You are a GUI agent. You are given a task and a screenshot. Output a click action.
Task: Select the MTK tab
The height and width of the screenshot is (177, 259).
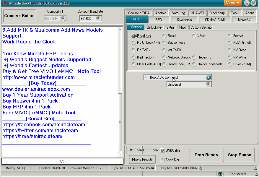[137, 19]
